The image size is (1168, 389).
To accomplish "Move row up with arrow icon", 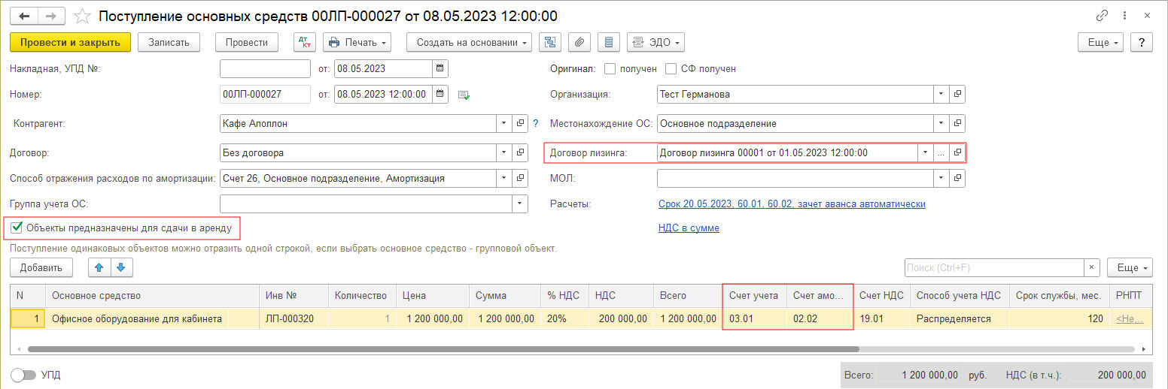I will [98, 267].
